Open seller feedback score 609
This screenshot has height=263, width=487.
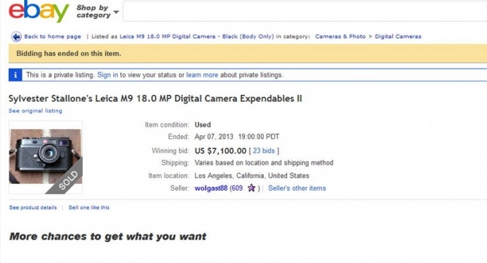tap(238, 188)
